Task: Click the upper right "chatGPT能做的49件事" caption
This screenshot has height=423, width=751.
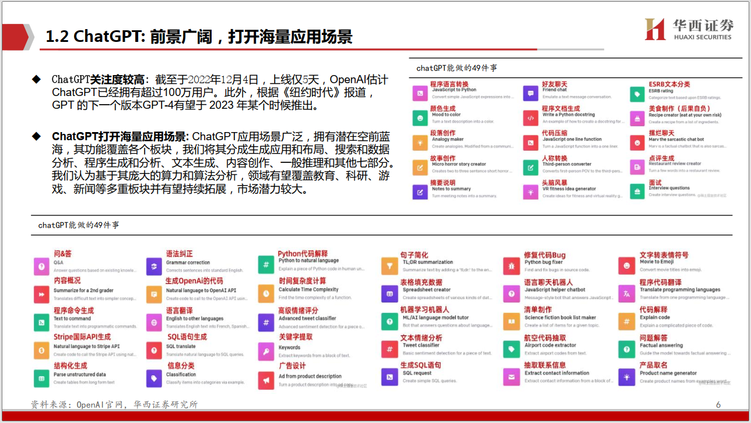Action: click(457, 68)
